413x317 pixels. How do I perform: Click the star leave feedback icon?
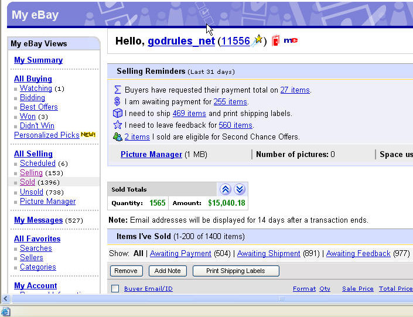(x=117, y=125)
